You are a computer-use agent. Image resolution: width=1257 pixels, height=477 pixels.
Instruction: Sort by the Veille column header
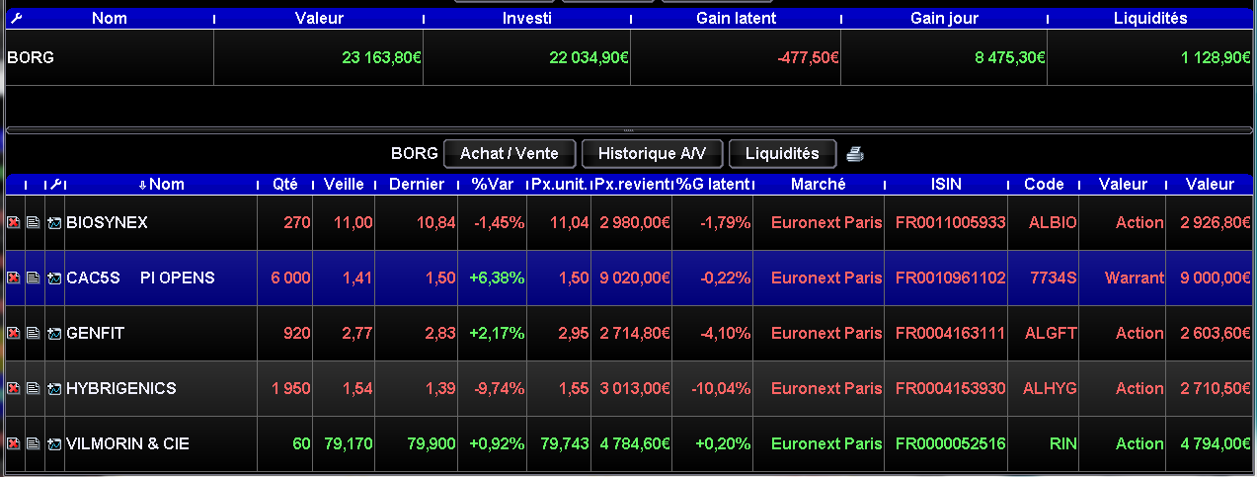click(x=344, y=184)
